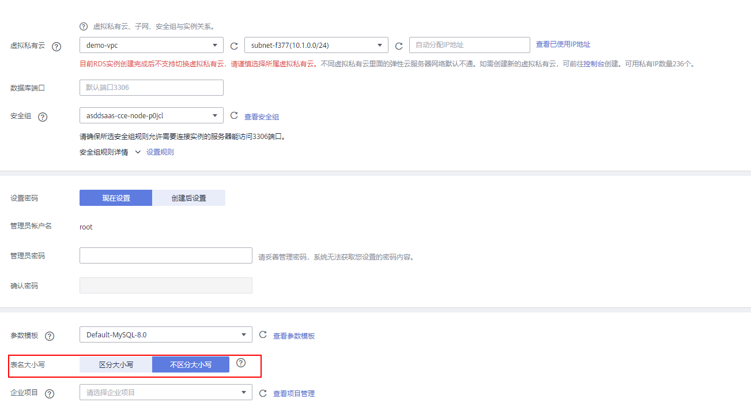Choose 不区分大小写 for table names
Screen dimensions: 751x410
(190, 364)
